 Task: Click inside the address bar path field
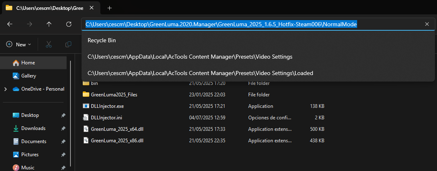click(389, 24)
